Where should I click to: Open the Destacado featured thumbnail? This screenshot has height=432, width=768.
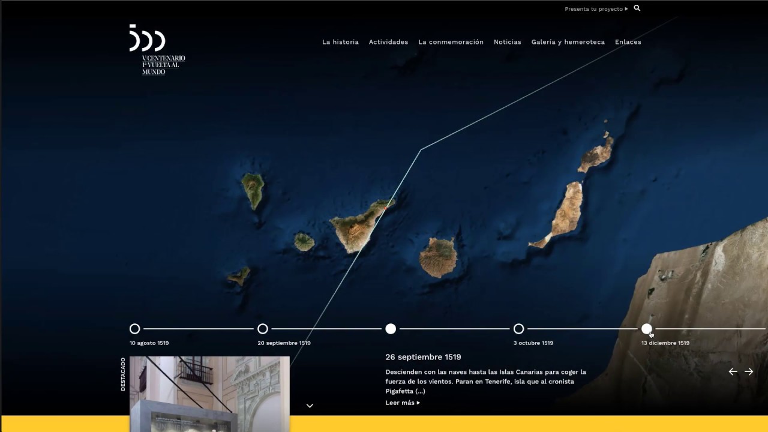point(209,394)
